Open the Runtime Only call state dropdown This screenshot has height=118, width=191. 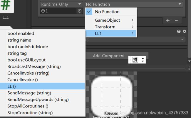(61, 4)
